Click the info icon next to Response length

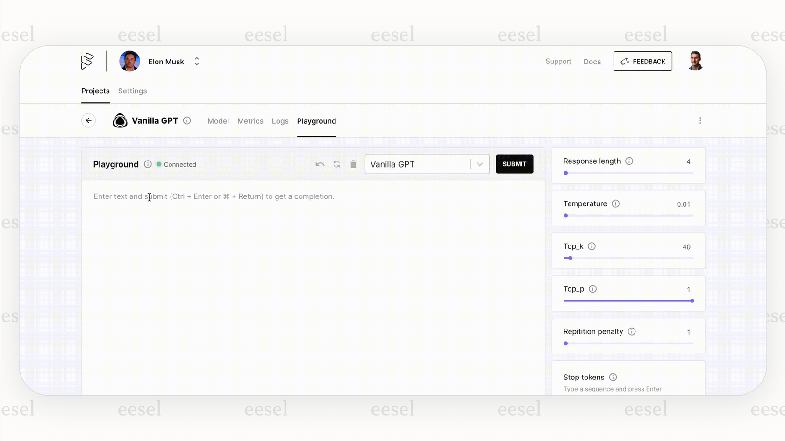(629, 161)
